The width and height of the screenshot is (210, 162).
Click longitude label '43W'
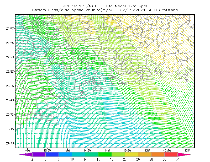(147, 150)
